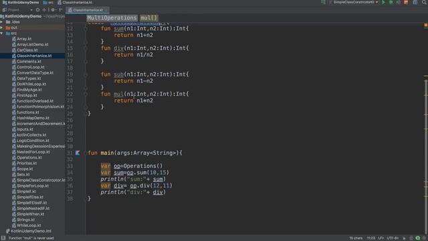Click the scroll-from-source target icon in Project panel

37,10
